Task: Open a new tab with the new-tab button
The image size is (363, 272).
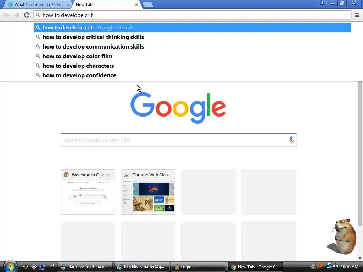Action: click(147, 5)
